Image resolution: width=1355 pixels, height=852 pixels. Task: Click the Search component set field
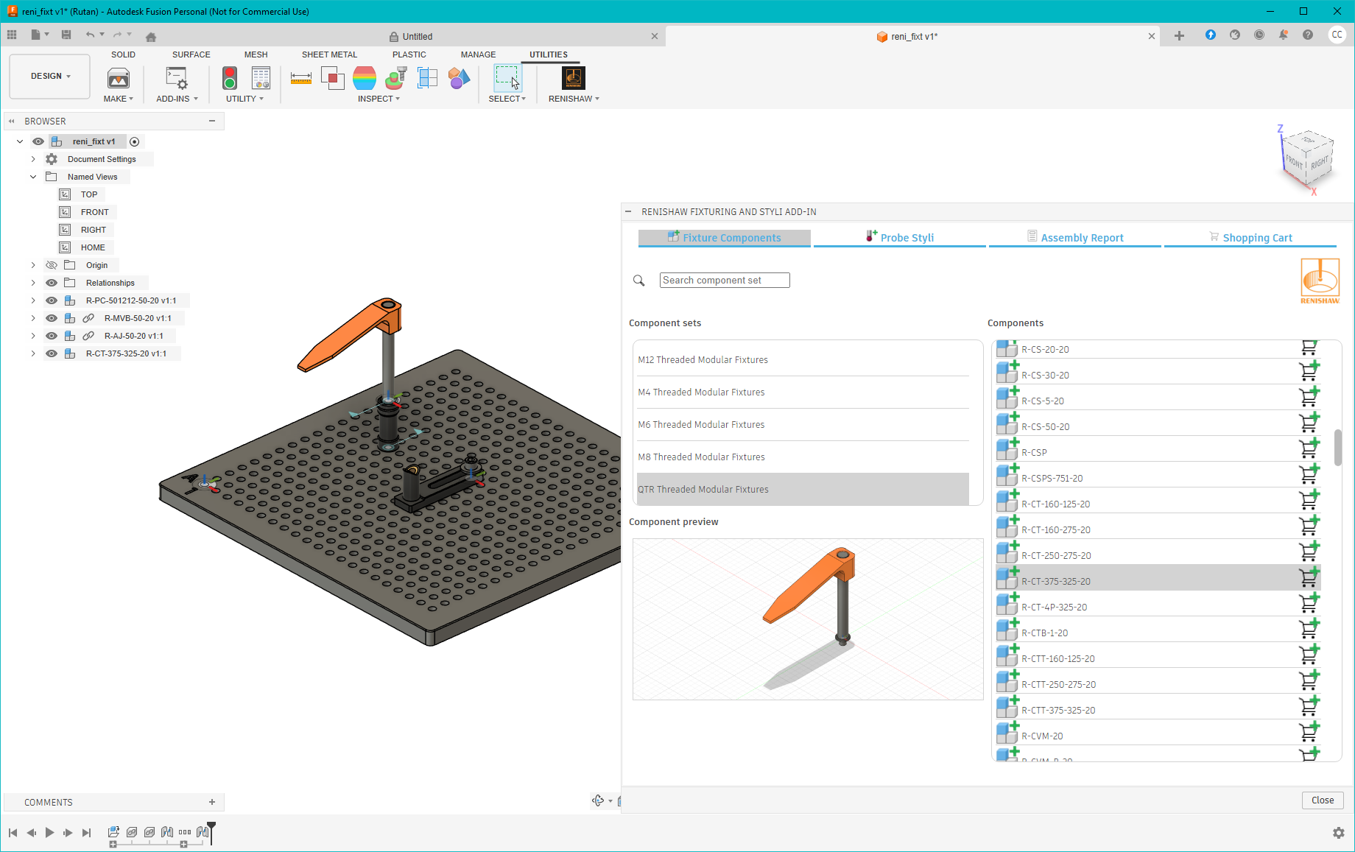pyautogui.click(x=724, y=280)
